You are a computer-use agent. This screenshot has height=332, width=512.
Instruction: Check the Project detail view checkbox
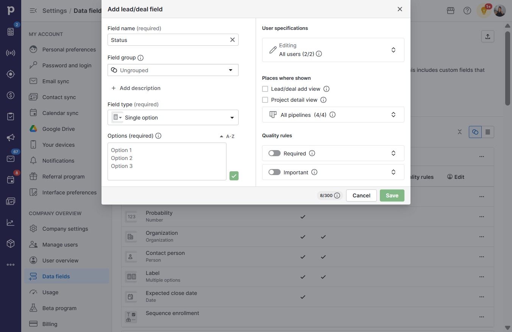[265, 100]
